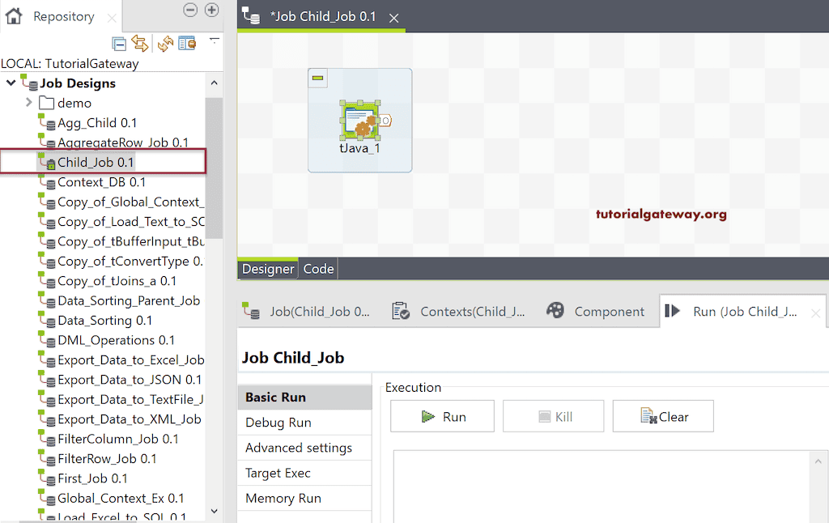
Task: Click the Component palette icon
Action: (555, 310)
